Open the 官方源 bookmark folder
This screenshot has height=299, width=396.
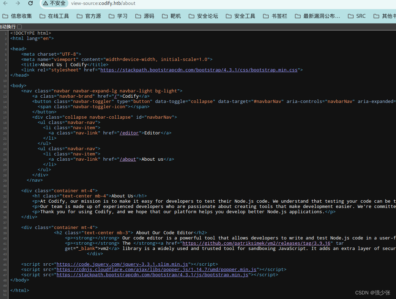89,16
